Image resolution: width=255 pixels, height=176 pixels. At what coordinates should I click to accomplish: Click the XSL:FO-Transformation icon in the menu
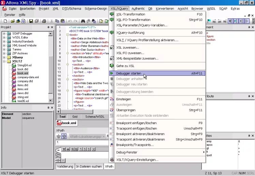click(112, 20)
